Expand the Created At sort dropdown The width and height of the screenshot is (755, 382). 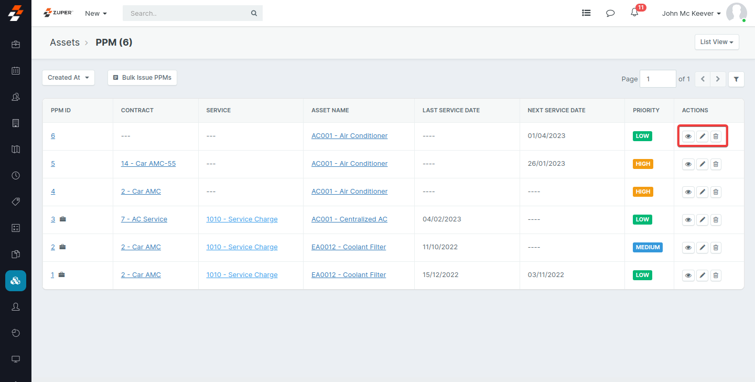tap(68, 78)
